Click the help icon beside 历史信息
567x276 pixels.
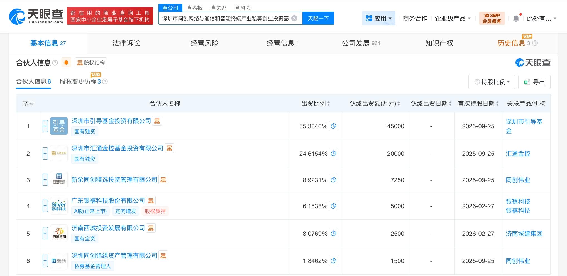point(535,43)
